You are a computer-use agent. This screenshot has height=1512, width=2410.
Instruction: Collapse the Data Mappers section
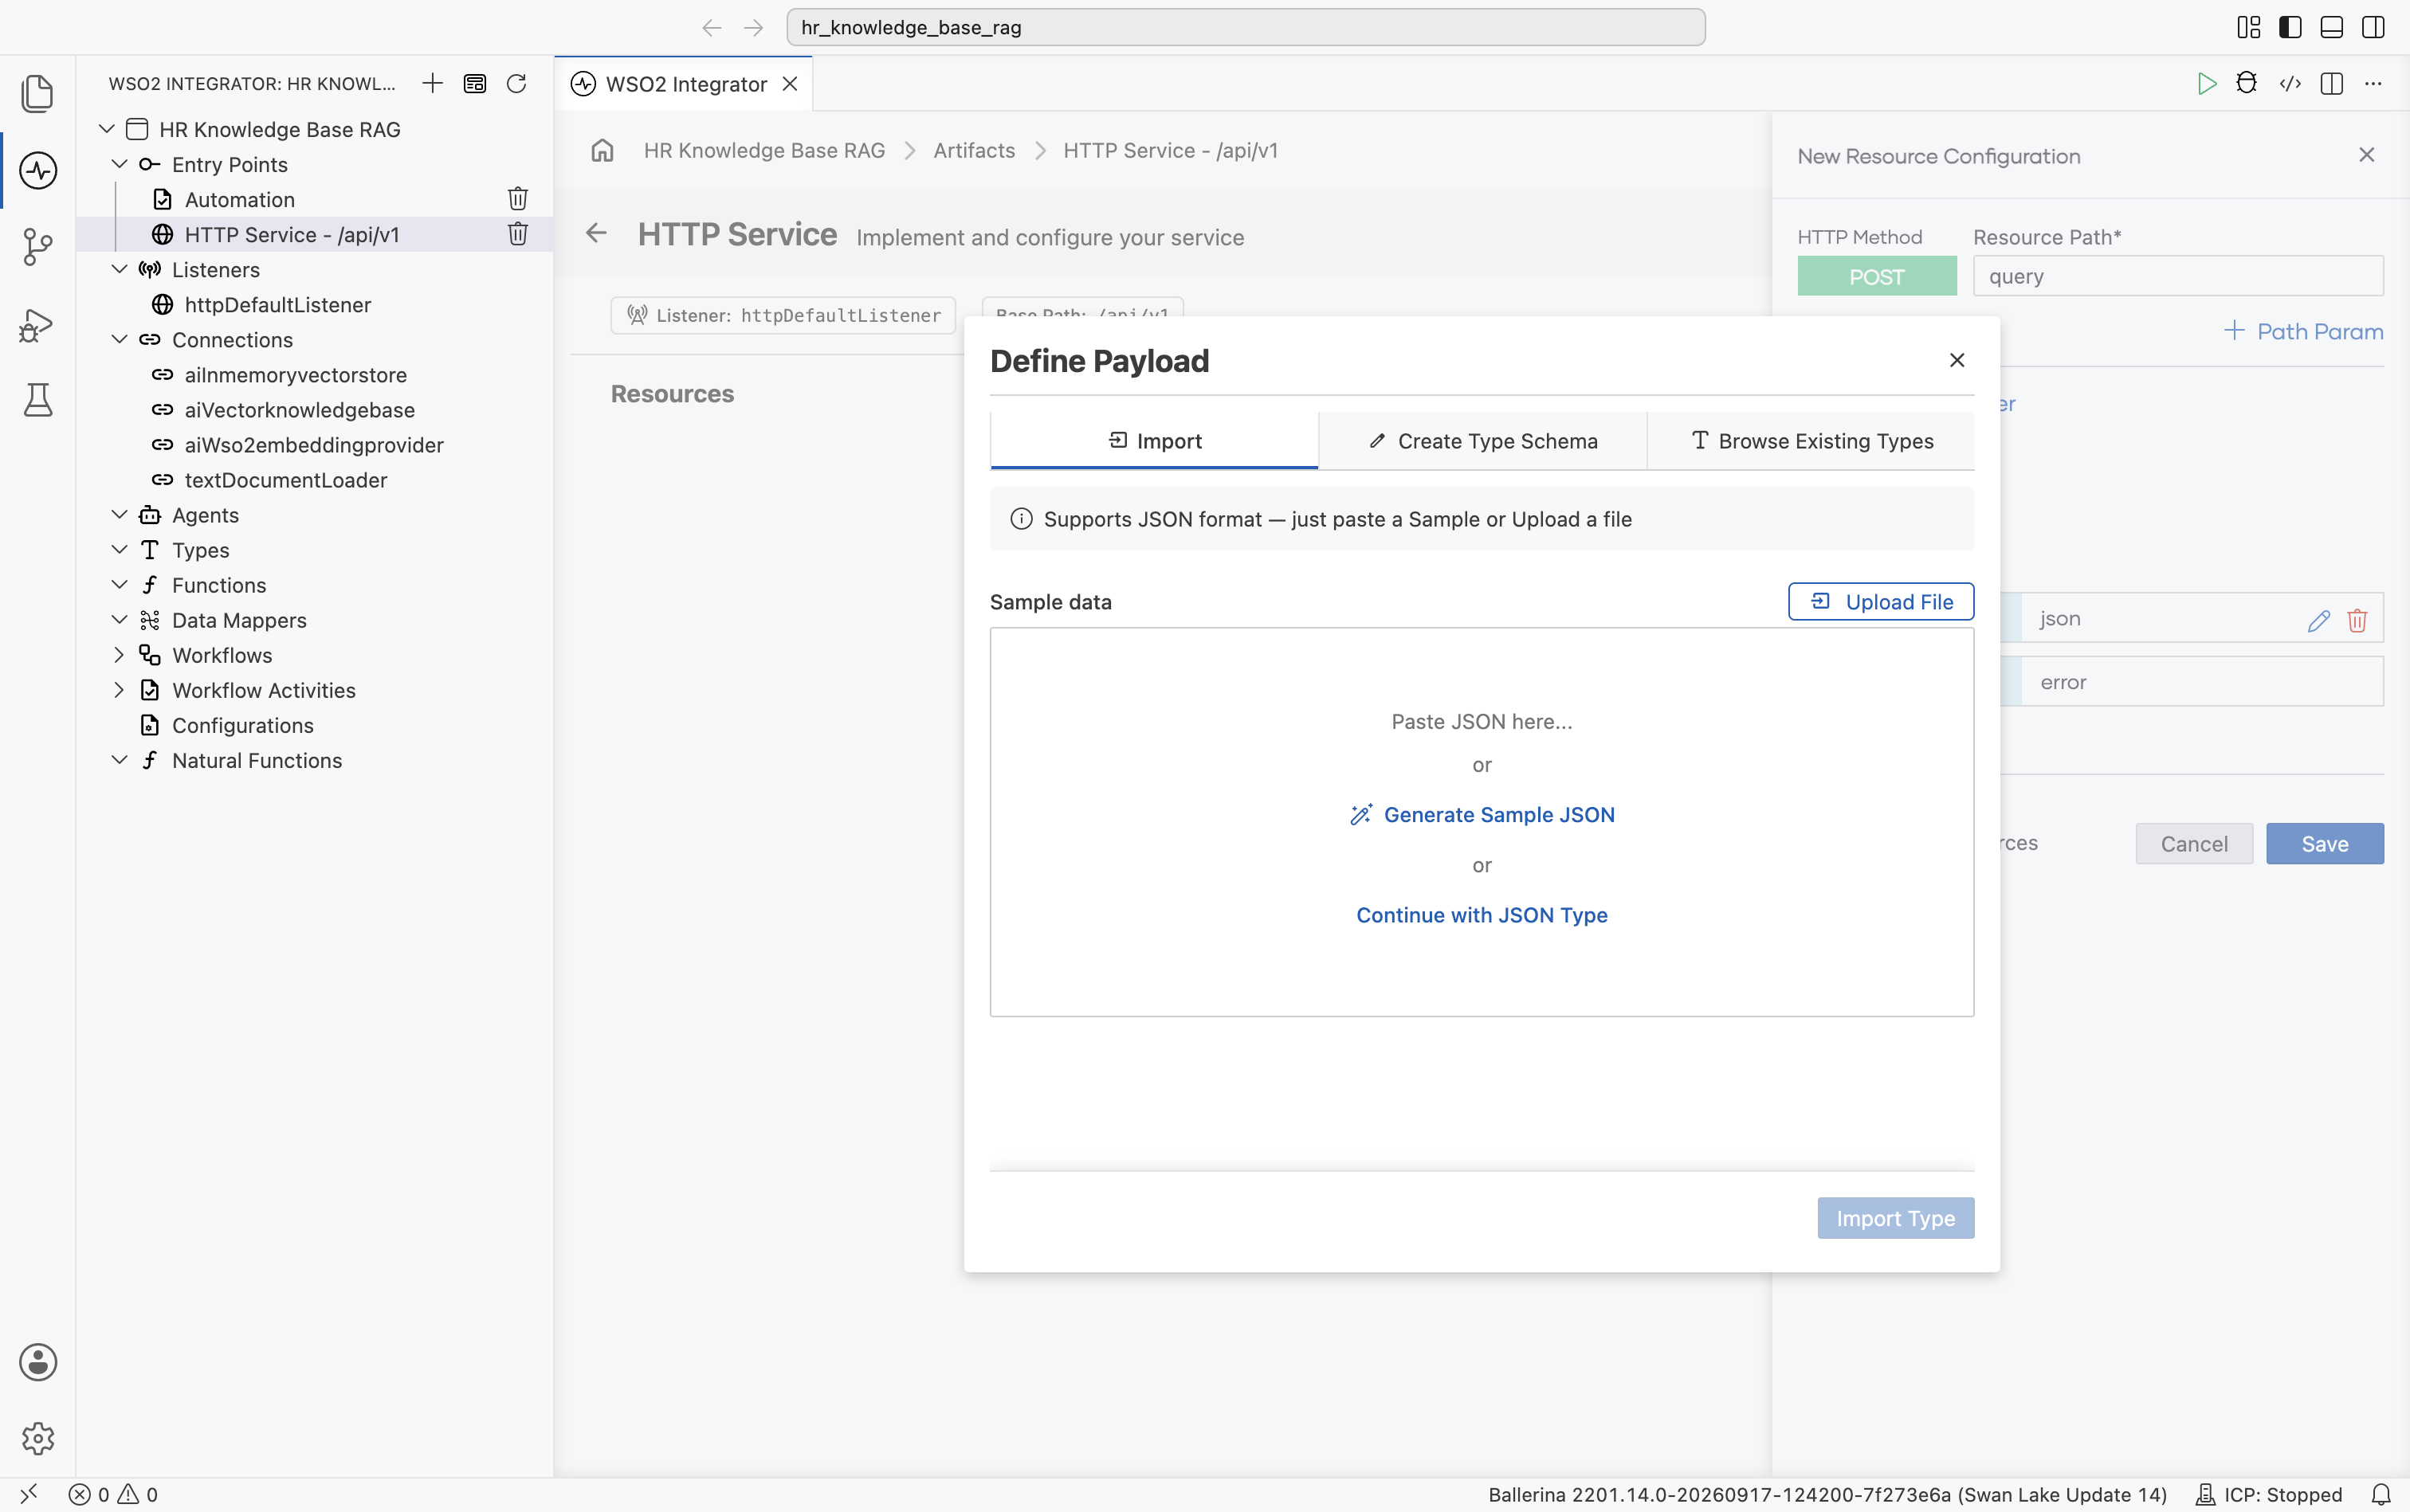pyautogui.click(x=119, y=620)
